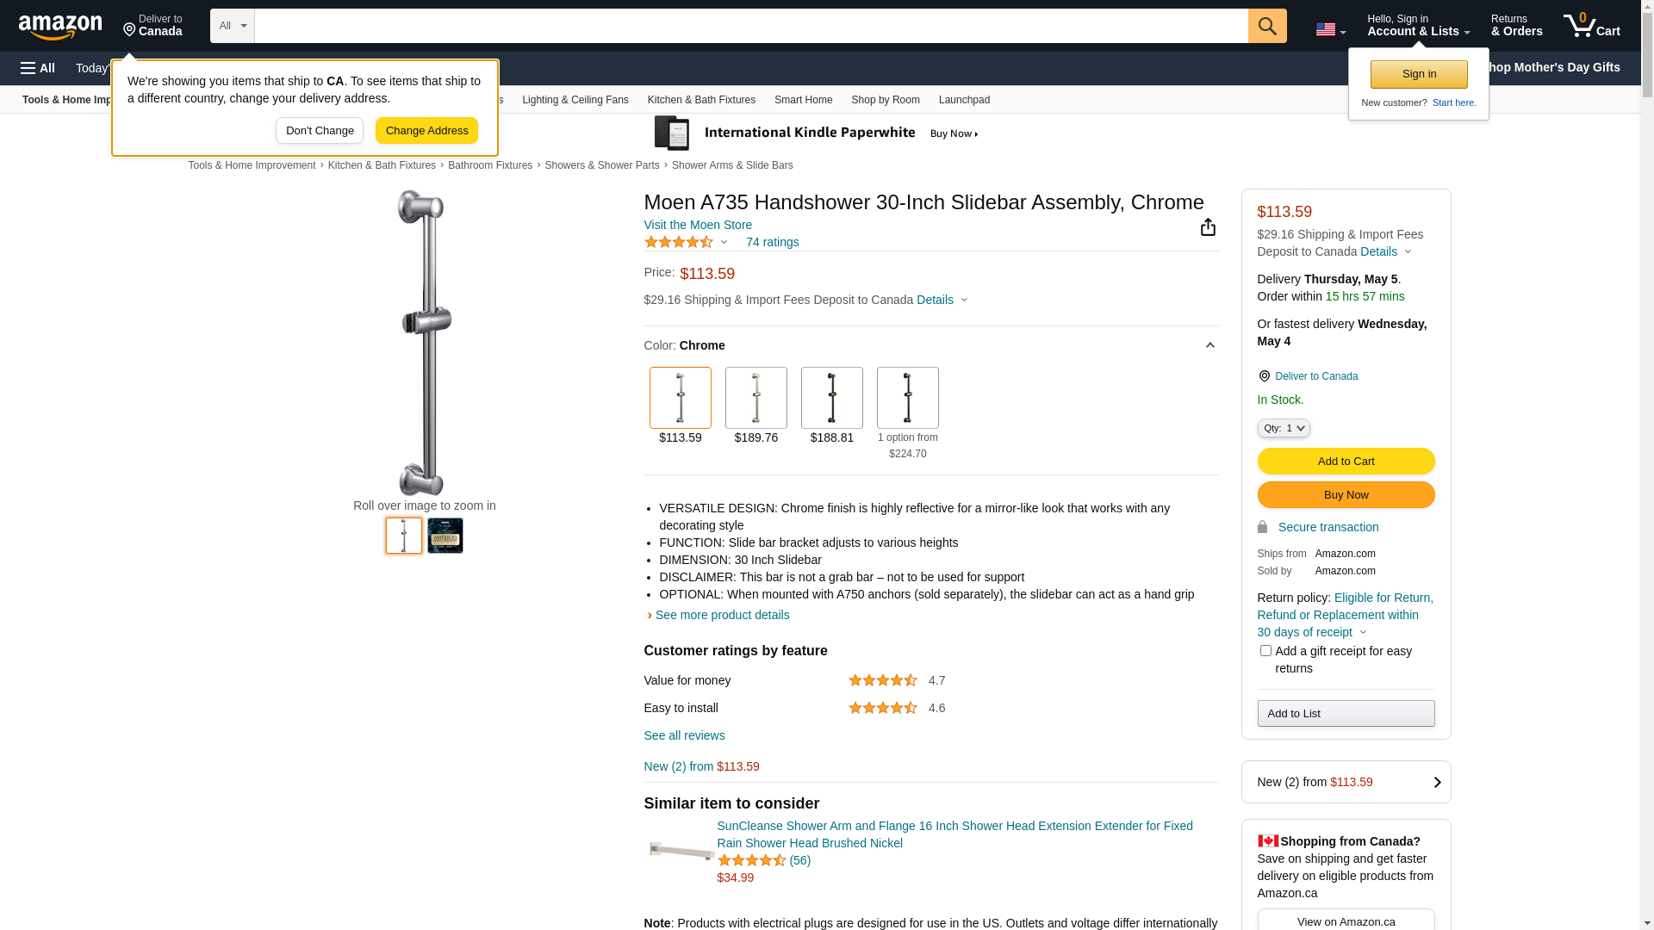Image resolution: width=1654 pixels, height=930 pixels.
Task: Collapse the Color Chrome section
Action: [x=1209, y=345]
